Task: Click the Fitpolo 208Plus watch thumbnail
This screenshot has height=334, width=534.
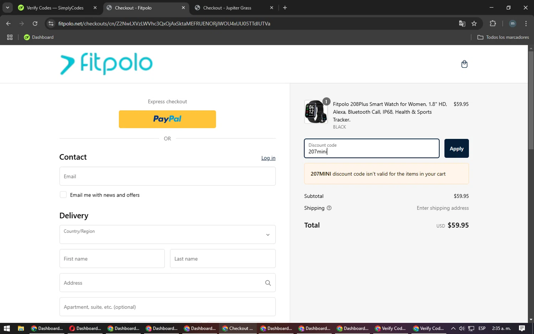Action: point(316,112)
